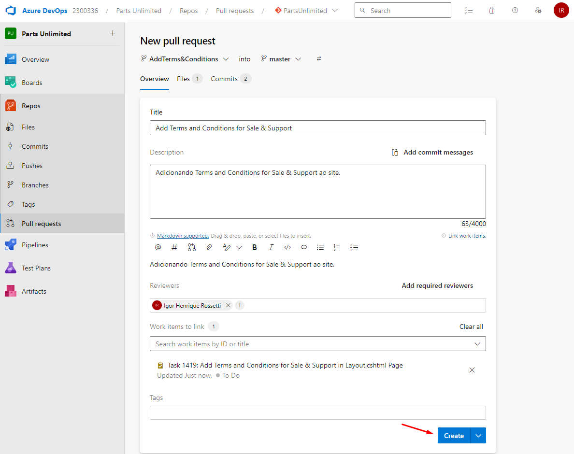Insert code block with the code icon
574x454 pixels.
click(x=287, y=247)
